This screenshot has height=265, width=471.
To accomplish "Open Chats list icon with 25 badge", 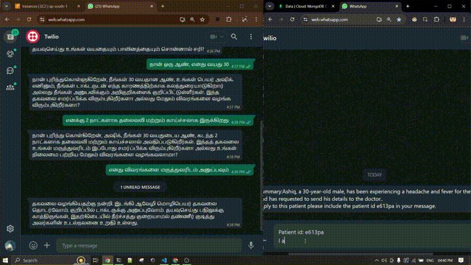I will pyautogui.click(x=10, y=37).
